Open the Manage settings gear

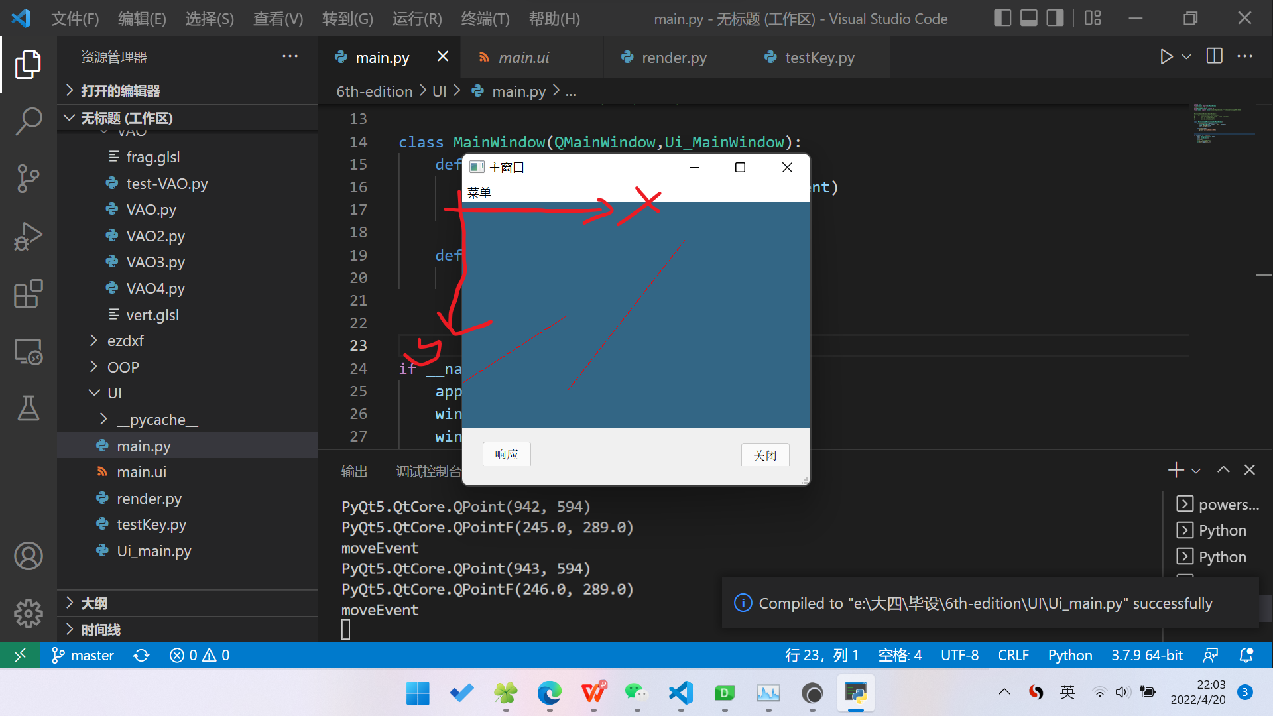[x=28, y=613]
